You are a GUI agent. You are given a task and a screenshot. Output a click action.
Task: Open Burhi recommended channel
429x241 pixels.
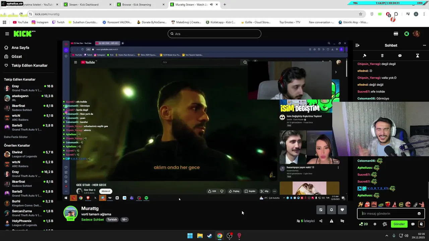click(x=28, y=203)
